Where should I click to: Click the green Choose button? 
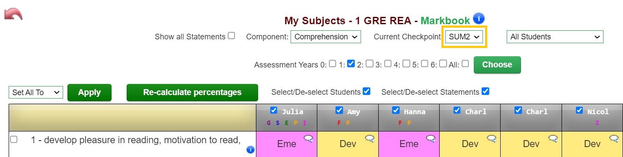(497, 65)
